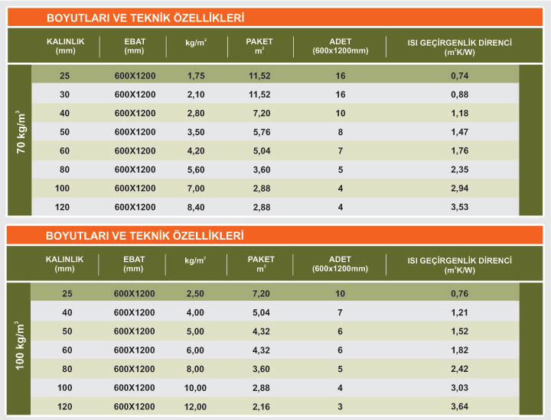Choose thermal resistance value '1,76'

pos(460,150)
